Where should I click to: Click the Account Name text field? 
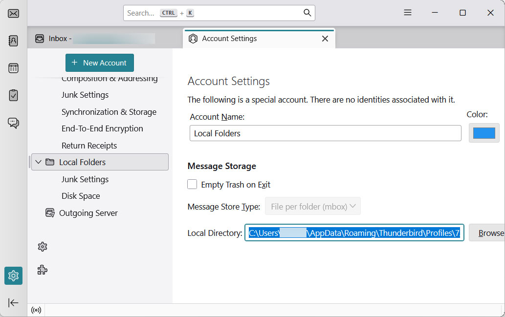point(325,133)
